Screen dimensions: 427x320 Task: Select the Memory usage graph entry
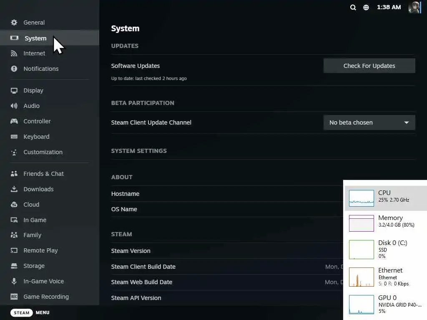click(386, 223)
